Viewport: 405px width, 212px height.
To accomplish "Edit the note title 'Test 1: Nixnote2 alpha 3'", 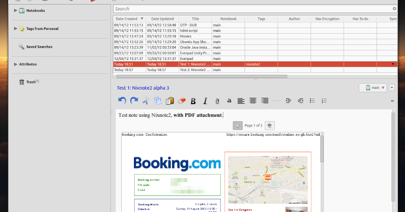I will pos(143,88).
